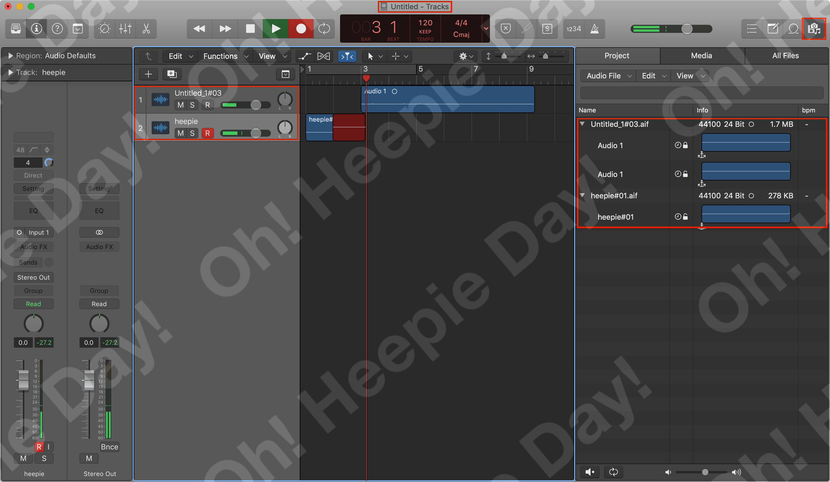Open the Mixer button in the toolbar
Viewport: 830px width, 482px height.
point(125,29)
